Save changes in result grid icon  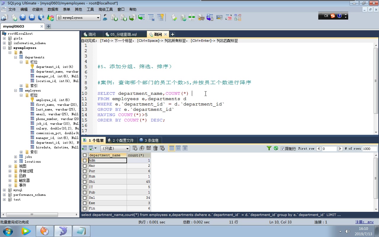pyautogui.click(x=149, y=148)
